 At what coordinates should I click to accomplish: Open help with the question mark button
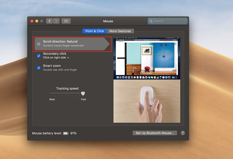tap(183, 133)
